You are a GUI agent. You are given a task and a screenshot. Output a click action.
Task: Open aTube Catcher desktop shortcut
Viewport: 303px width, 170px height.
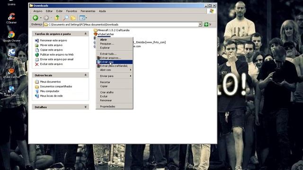(x=11, y=73)
